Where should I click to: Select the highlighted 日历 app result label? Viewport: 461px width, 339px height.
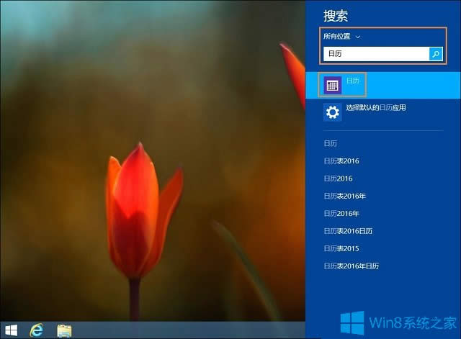point(353,81)
